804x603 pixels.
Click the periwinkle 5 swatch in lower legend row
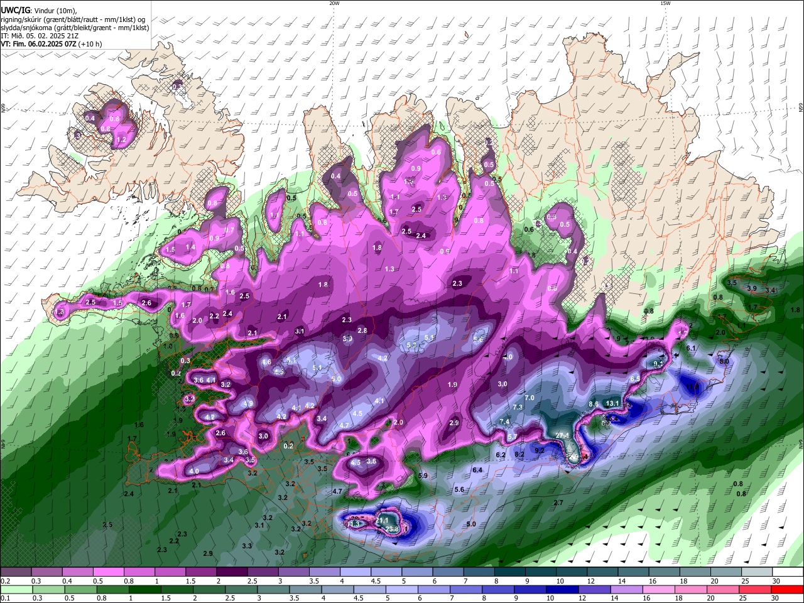pos(402,589)
